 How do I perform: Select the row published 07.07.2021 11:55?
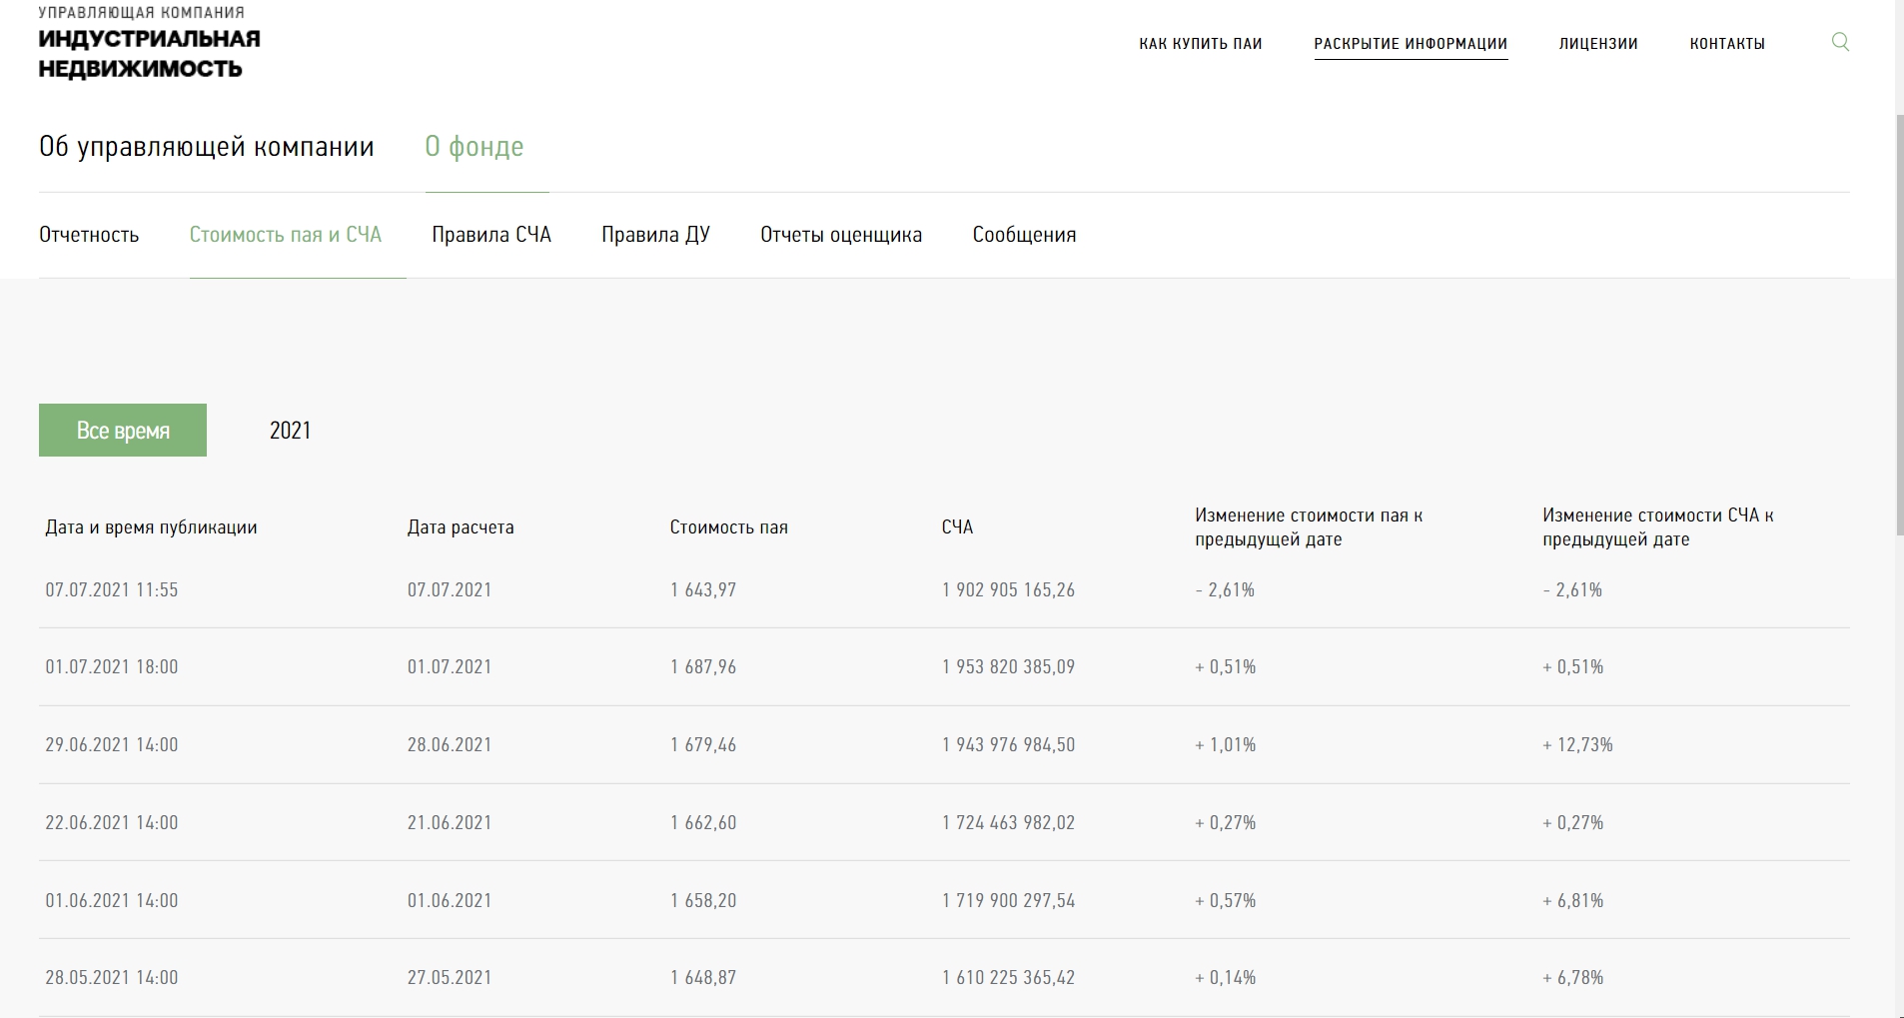click(111, 590)
